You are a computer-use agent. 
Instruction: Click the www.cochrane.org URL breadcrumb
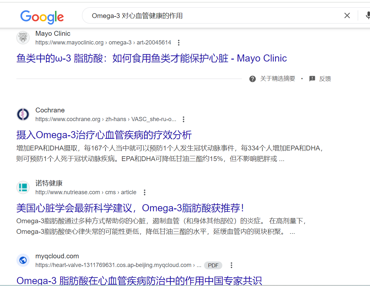[x=106, y=119]
